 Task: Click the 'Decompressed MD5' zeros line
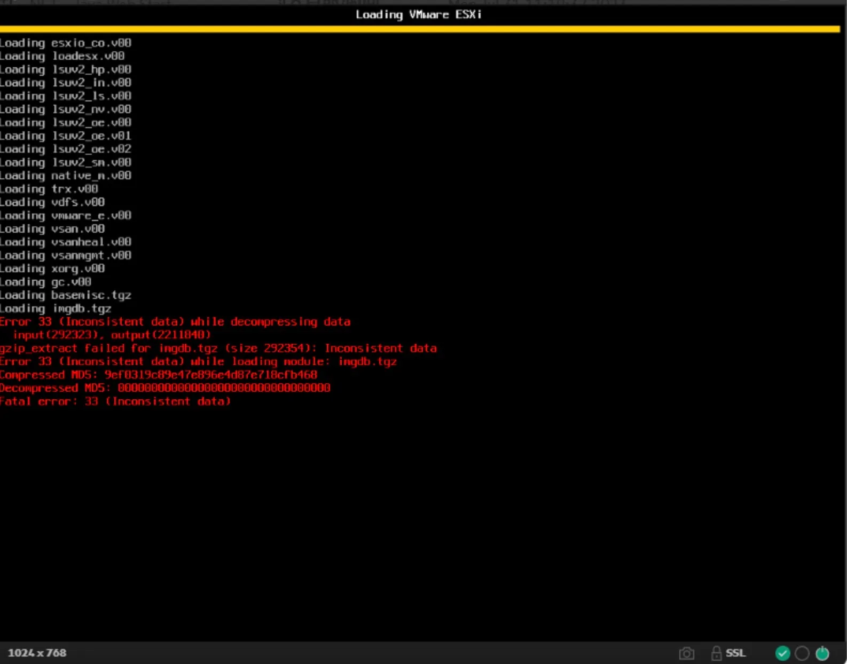(x=166, y=388)
